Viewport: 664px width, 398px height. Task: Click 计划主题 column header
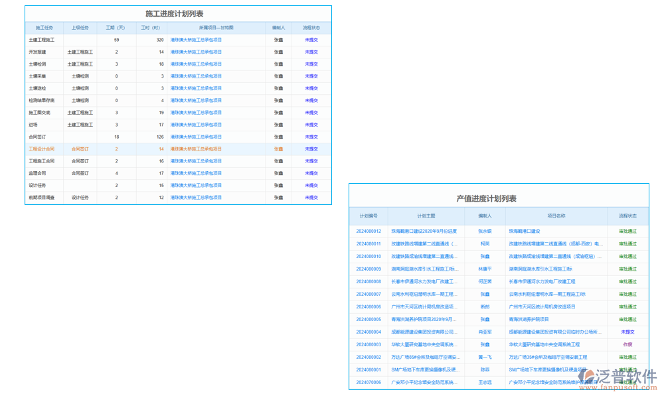tap(426, 216)
